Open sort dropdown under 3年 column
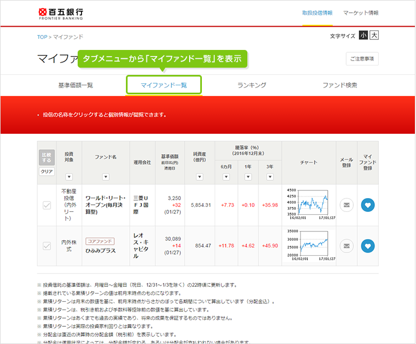The image size is (416, 344). pos(270,177)
